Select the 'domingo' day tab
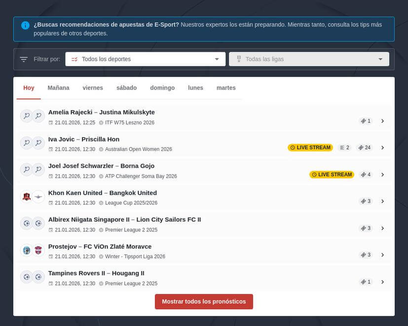Viewport: 408px width, 326px height. 162,88
